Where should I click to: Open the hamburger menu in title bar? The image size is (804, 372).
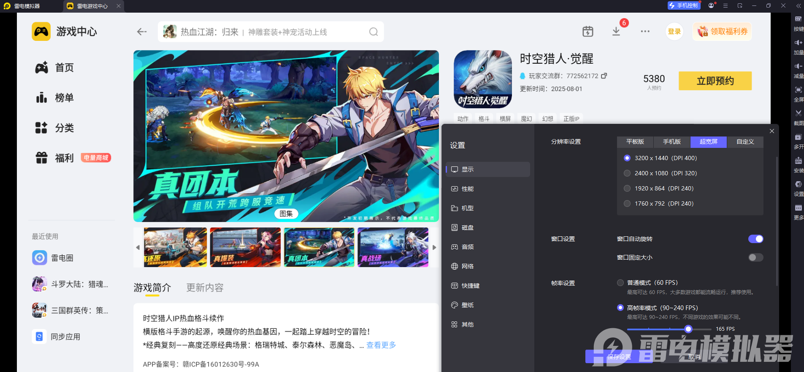(725, 5)
